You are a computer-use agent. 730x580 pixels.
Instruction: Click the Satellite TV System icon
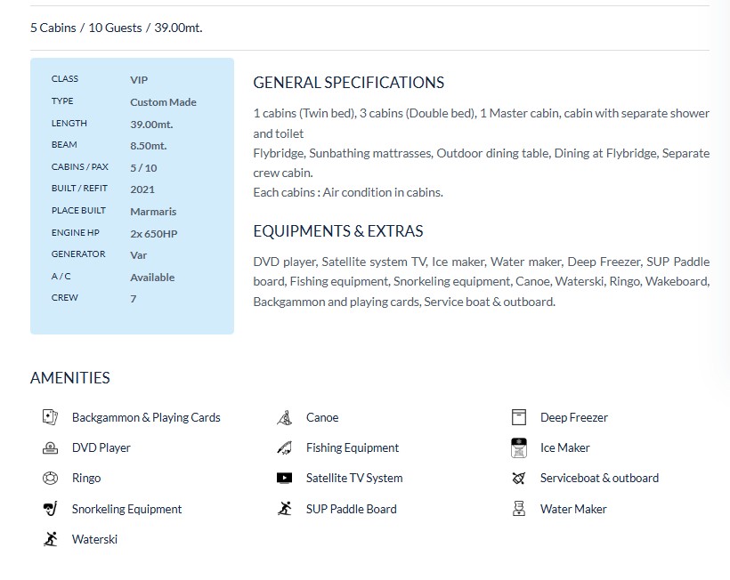pos(284,479)
